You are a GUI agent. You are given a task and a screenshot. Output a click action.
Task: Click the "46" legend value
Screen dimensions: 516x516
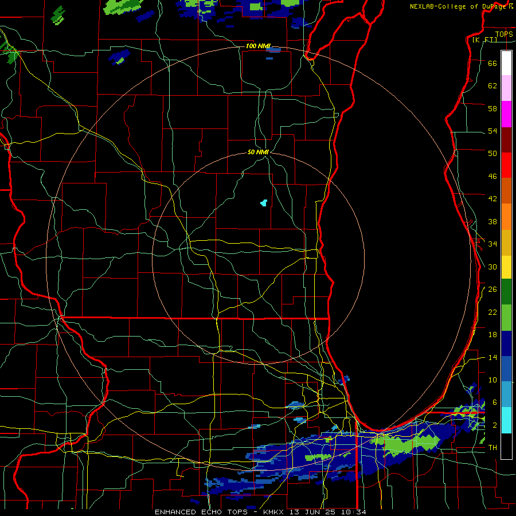click(x=492, y=177)
